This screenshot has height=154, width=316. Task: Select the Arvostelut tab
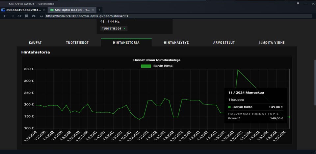pyautogui.click(x=224, y=43)
